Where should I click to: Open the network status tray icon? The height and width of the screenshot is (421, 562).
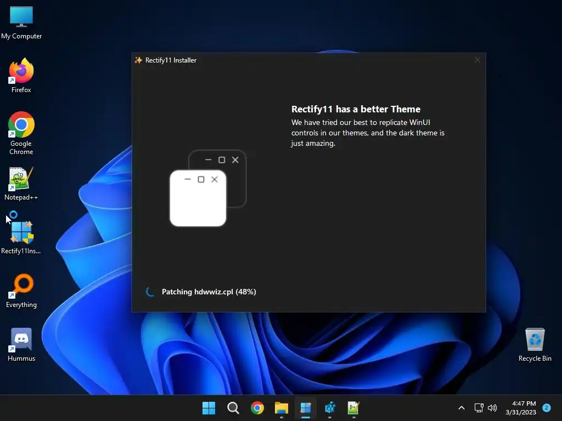pyautogui.click(x=479, y=408)
